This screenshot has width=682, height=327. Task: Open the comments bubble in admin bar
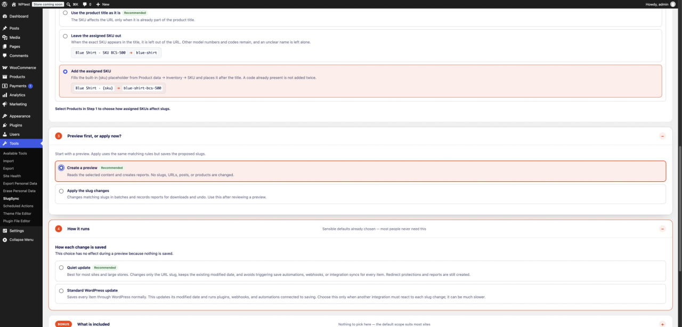pyautogui.click(x=86, y=4)
